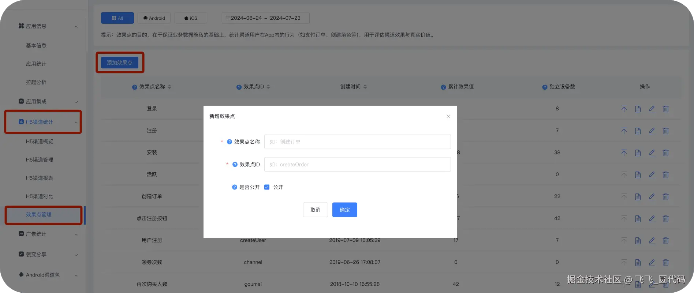Image resolution: width=694 pixels, height=293 pixels.
Task: Click delete trash icon in 领券次数 row
Action: [x=666, y=262]
